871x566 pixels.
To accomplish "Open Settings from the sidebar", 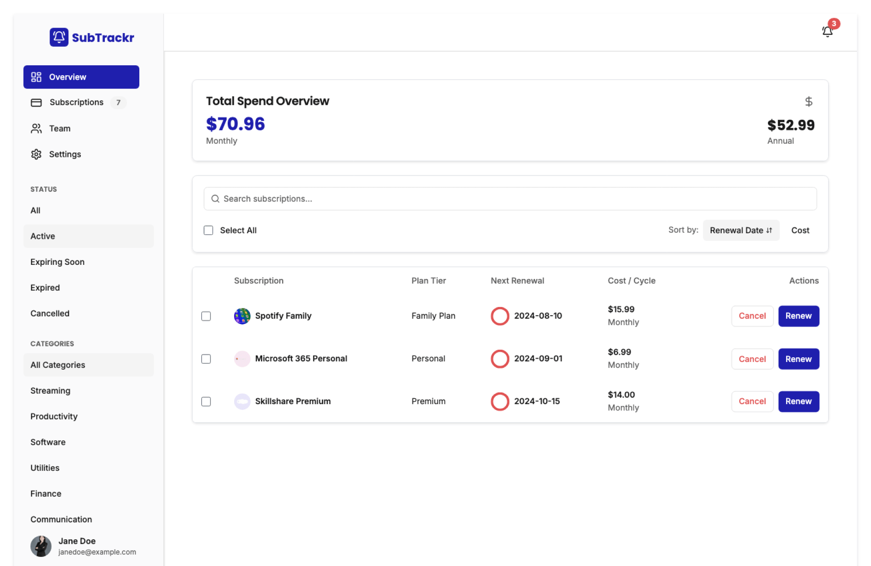I will [x=65, y=154].
